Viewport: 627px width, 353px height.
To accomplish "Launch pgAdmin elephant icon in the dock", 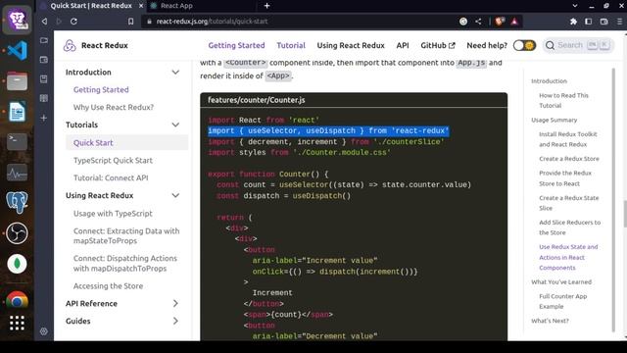I will click(x=17, y=202).
